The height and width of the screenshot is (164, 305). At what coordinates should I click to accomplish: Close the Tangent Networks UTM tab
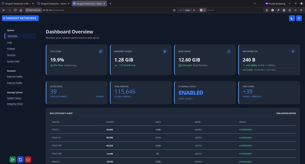(33, 4)
